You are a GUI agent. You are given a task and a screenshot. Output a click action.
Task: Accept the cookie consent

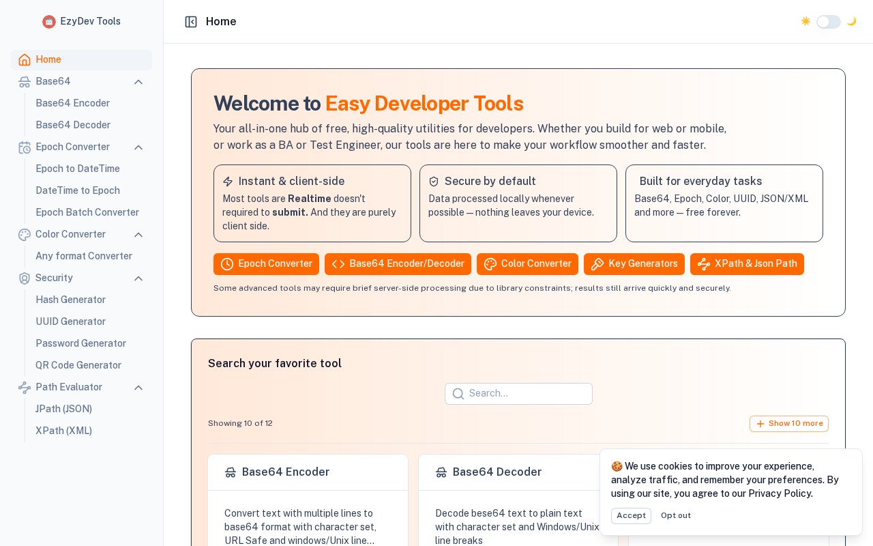point(631,516)
